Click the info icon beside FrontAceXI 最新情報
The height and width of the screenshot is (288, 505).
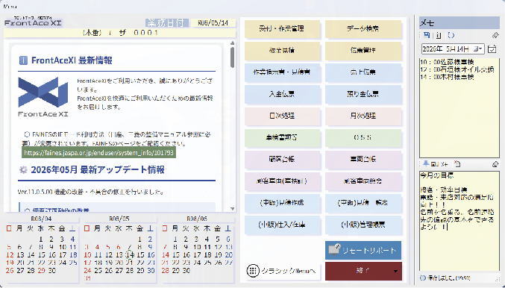23,60
